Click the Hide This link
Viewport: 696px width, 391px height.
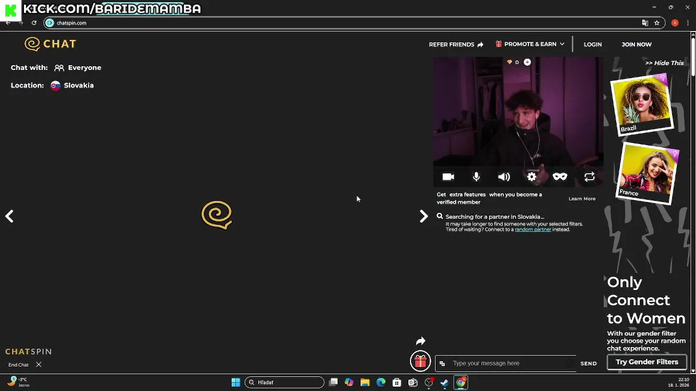(x=664, y=63)
